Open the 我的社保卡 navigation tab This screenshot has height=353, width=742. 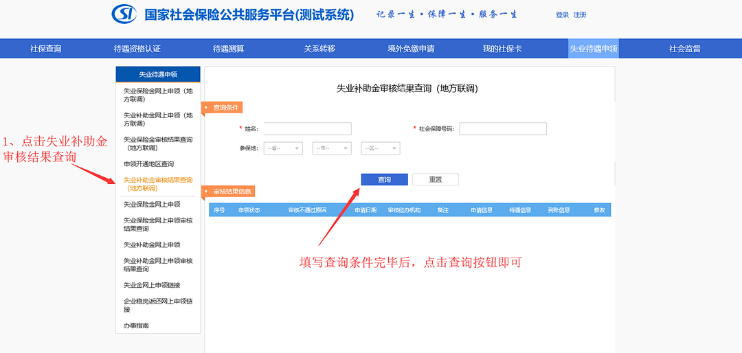click(x=502, y=49)
